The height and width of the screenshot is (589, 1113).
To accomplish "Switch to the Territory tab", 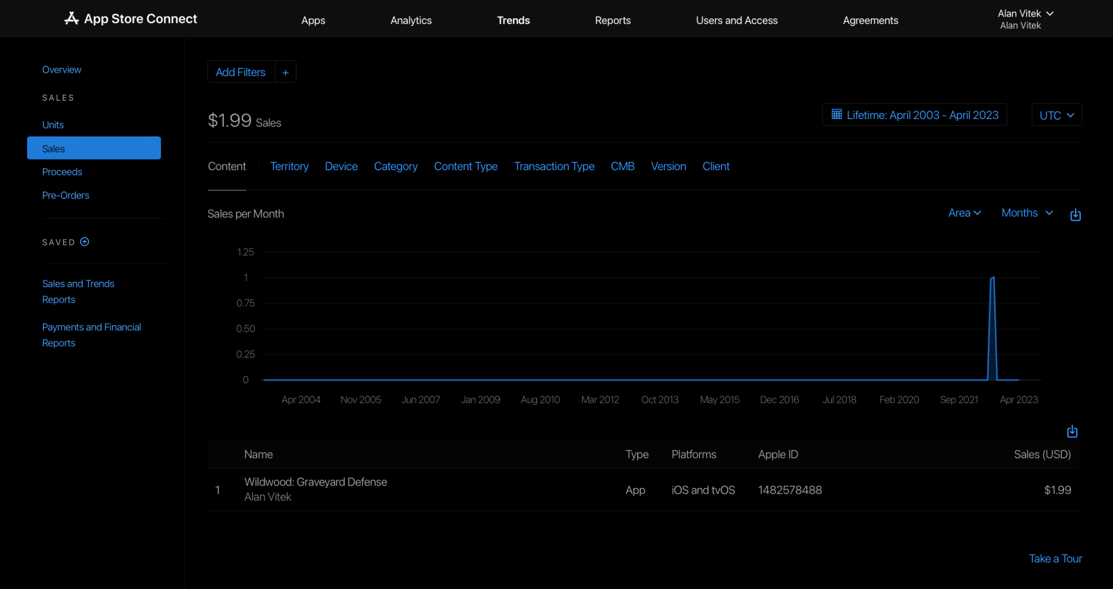I will (x=289, y=166).
